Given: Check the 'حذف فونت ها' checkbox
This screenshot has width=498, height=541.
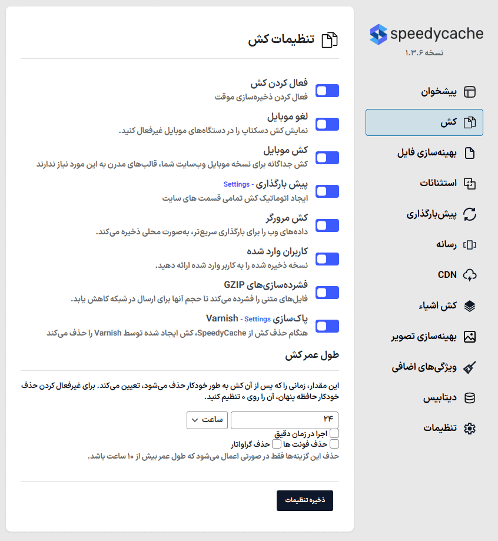Looking at the screenshot, I should click(x=334, y=444).
